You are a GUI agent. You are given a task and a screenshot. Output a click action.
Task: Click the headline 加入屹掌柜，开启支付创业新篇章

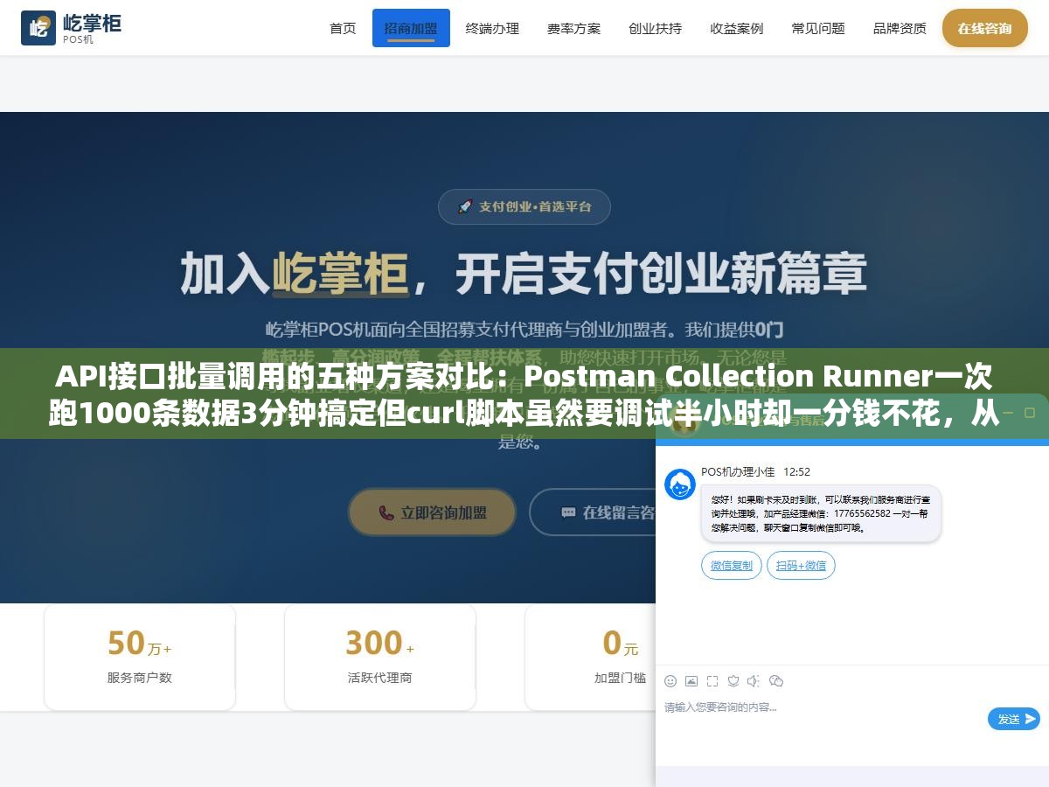(524, 273)
